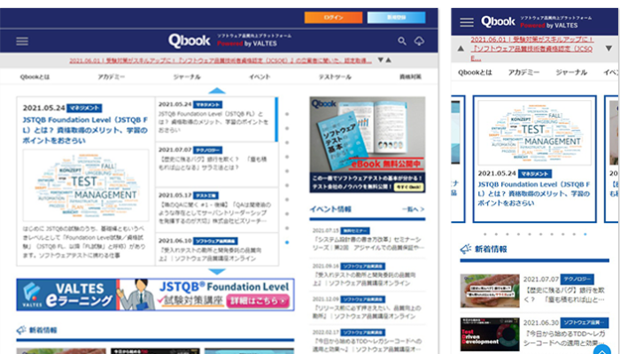The width and height of the screenshot is (620, 354).
Task: Click マネジメント tag on featured desktop article
Action: coord(84,108)
